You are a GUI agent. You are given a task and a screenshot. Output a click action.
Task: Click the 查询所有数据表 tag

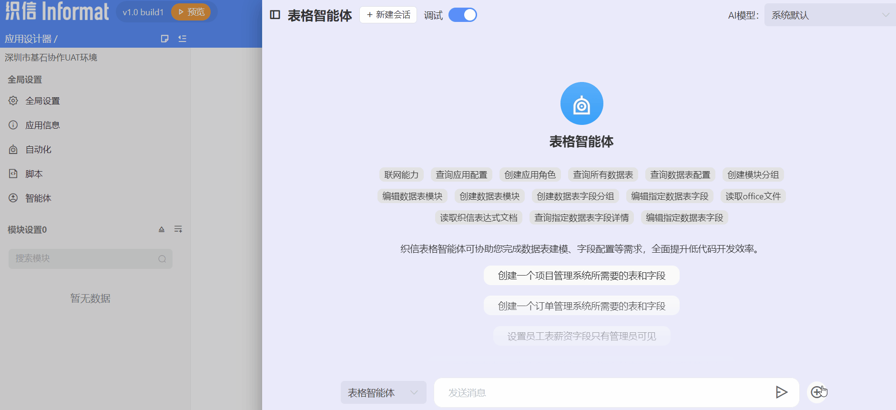pyautogui.click(x=603, y=175)
